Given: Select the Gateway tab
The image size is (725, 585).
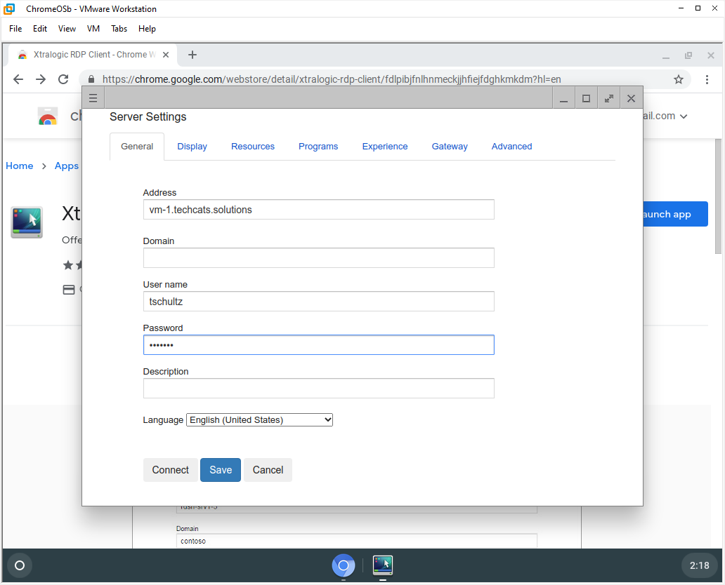Looking at the screenshot, I should coord(450,147).
